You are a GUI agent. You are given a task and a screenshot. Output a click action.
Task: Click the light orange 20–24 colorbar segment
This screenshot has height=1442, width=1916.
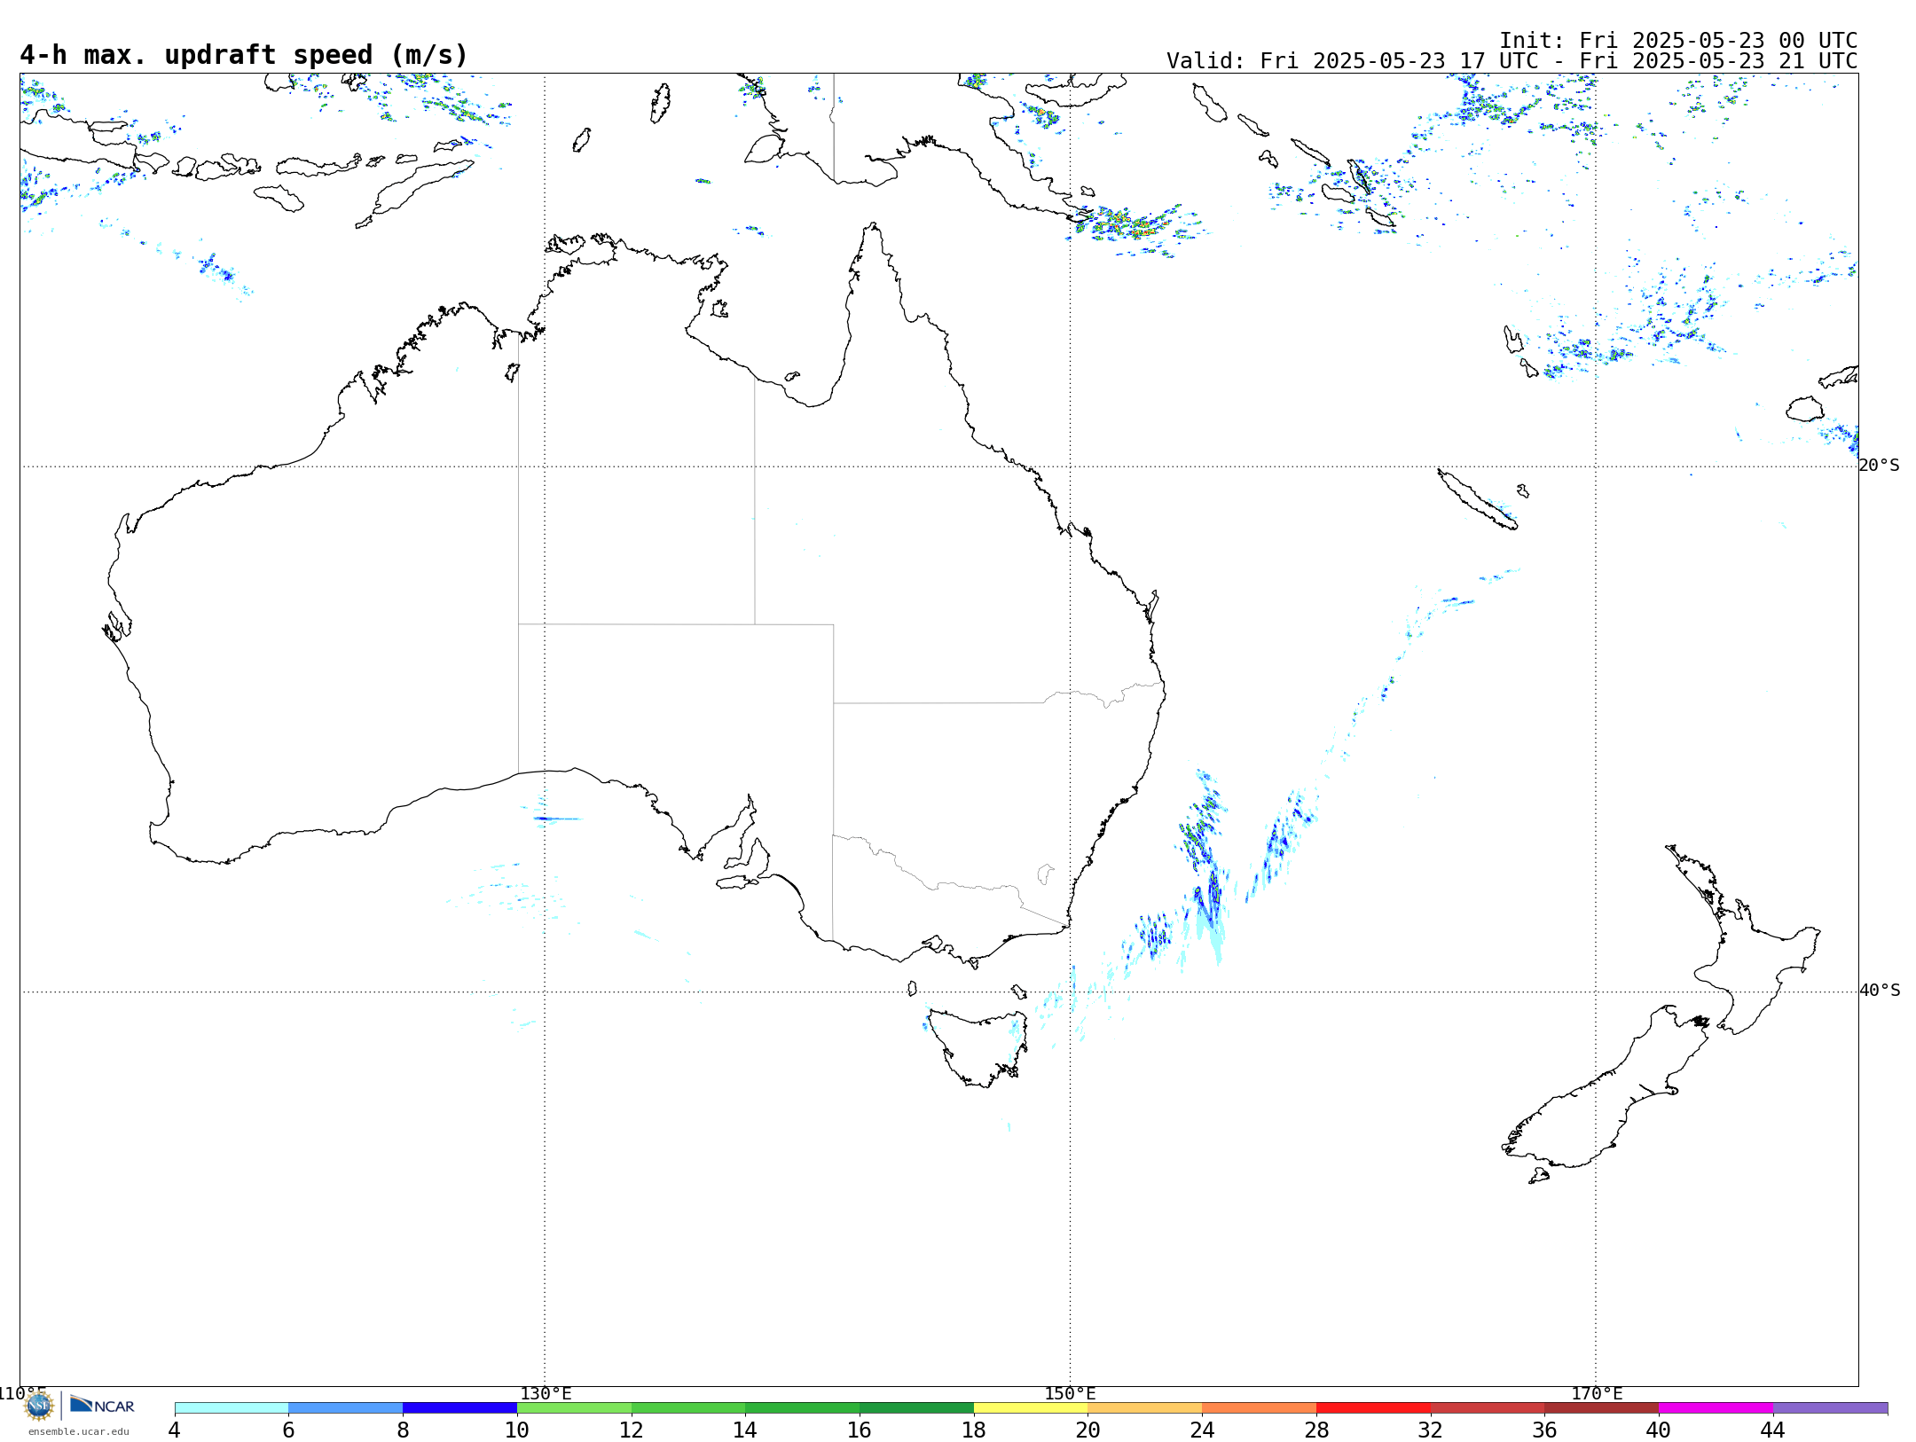click(1145, 1408)
